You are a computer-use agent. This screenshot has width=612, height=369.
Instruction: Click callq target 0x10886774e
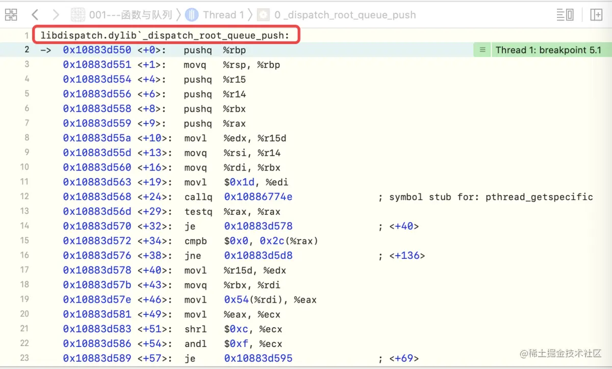[258, 196]
